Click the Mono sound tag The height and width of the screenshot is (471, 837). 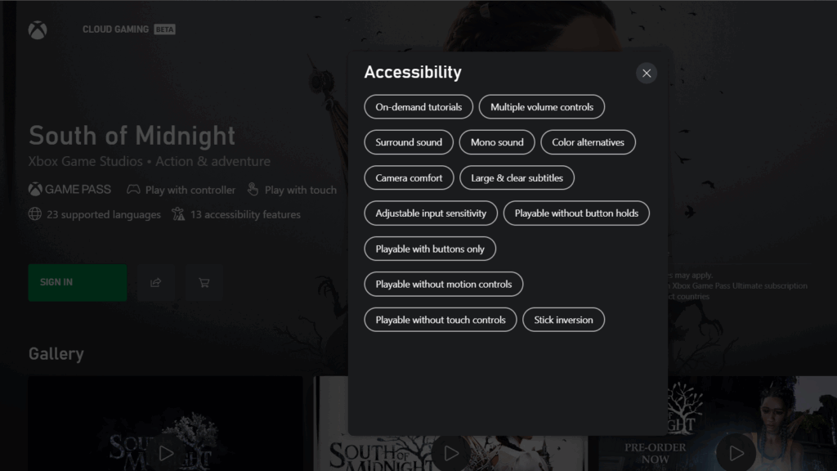(496, 142)
